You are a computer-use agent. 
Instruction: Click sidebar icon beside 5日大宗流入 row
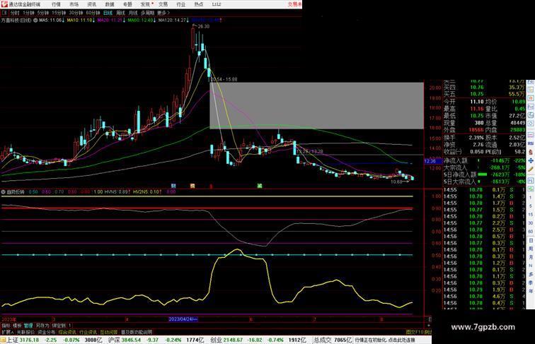[x=531, y=180]
